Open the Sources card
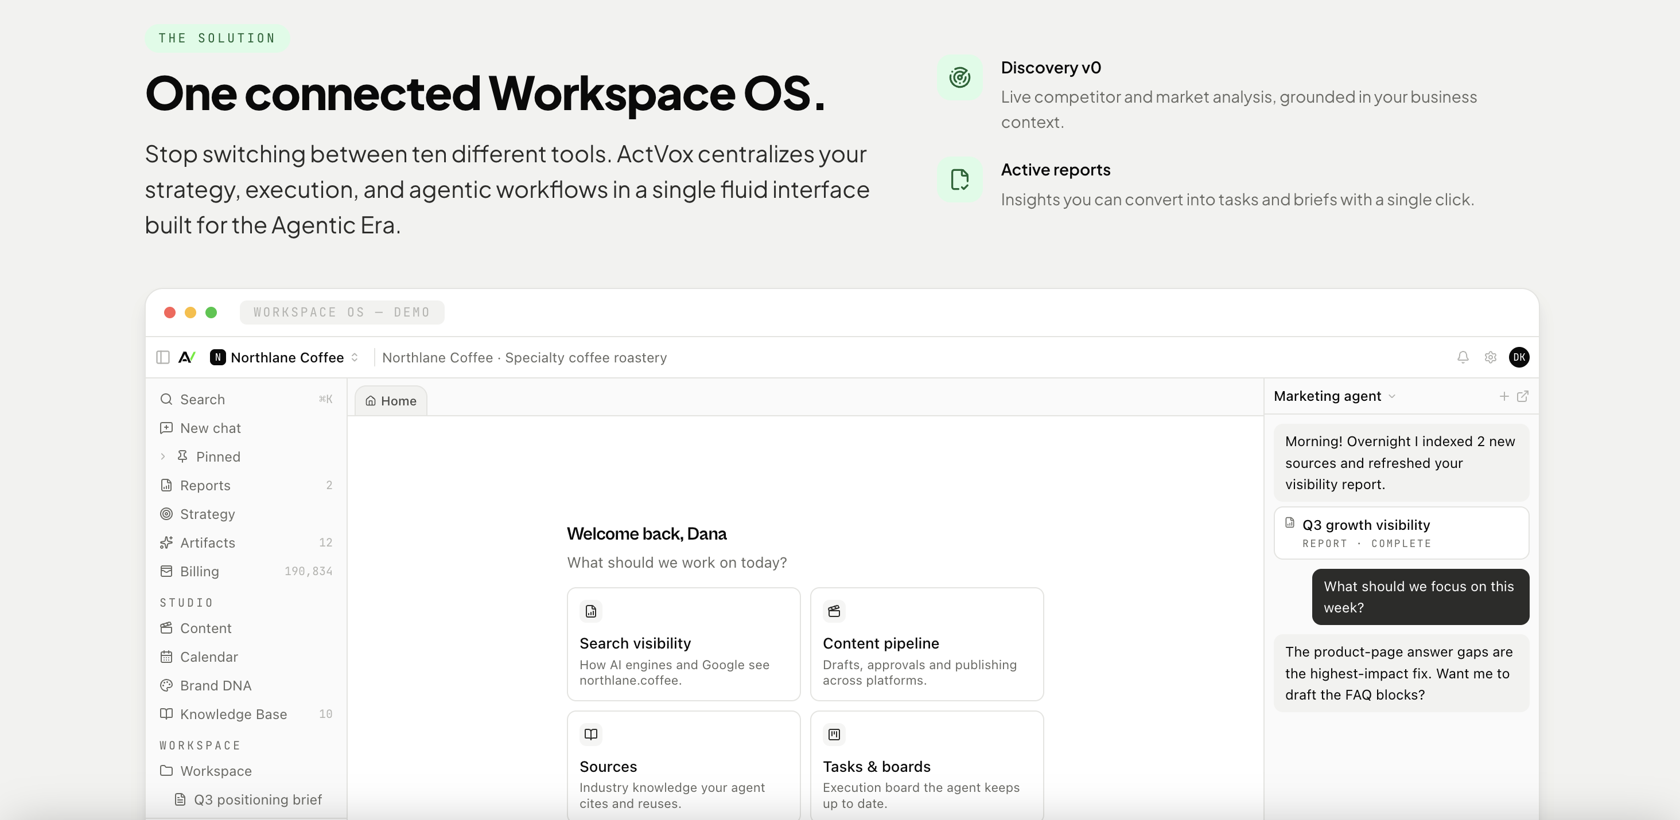The image size is (1680, 820). click(x=683, y=766)
